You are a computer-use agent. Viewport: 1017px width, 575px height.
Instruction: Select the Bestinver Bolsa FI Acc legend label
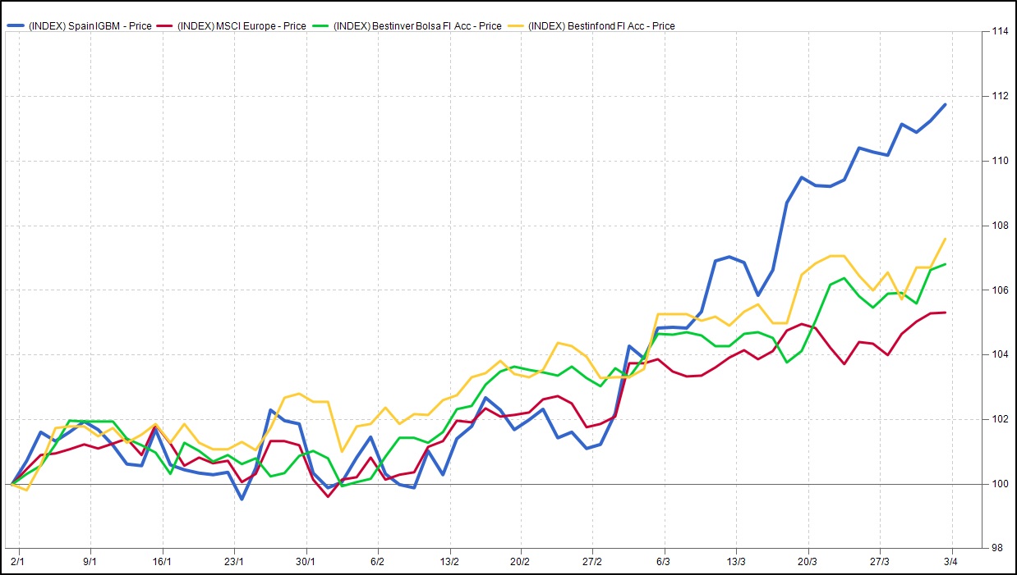tap(420, 26)
